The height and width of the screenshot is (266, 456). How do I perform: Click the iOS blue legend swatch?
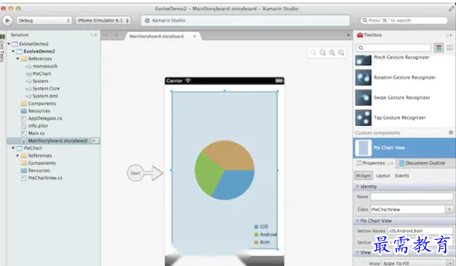tap(256, 227)
